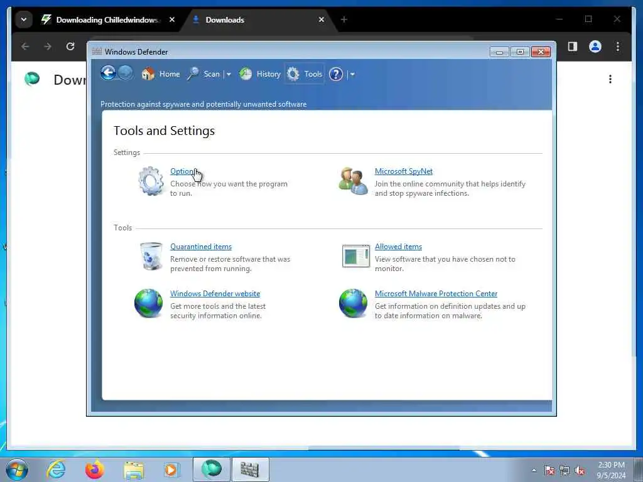Open the browser profile avatar
Viewport: 643px width, 482px height.
595,46
